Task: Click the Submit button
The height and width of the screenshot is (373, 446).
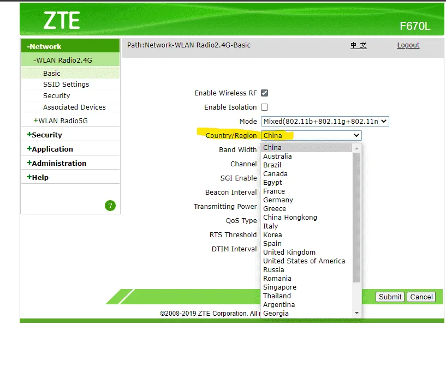Action: pos(390,297)
